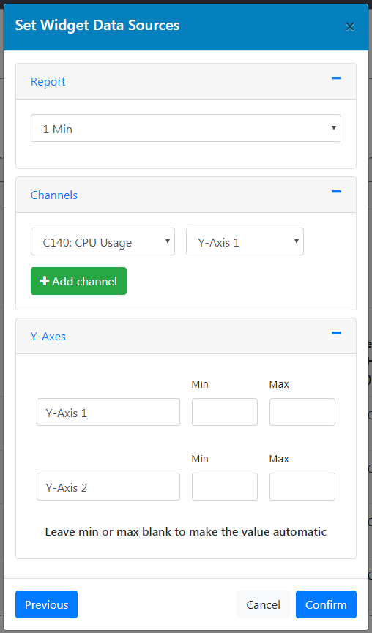Go back with the Previous button
Image resolution: width=372 pixels, height=633 pixels.
[46, 604]
